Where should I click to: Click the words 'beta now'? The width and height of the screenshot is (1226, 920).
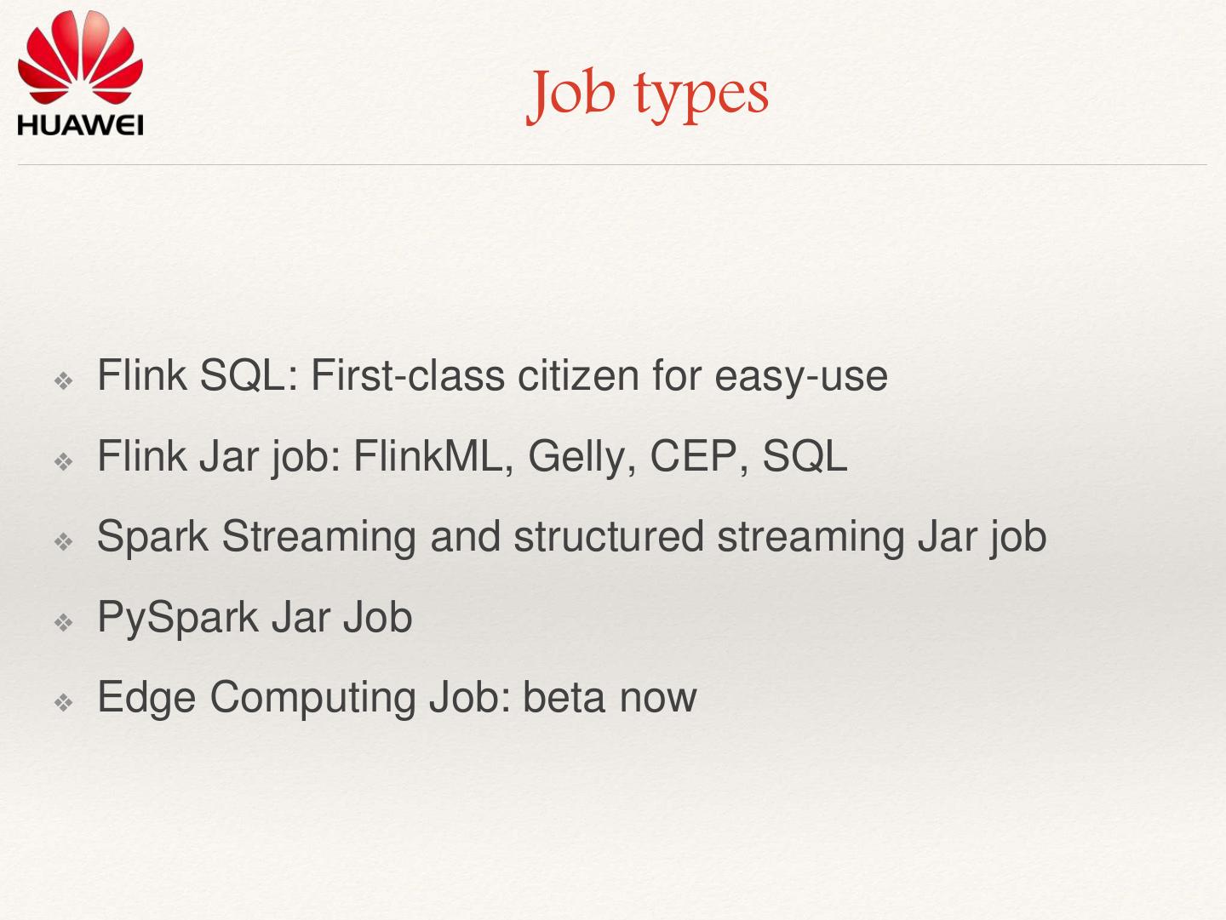pos(610,697)
